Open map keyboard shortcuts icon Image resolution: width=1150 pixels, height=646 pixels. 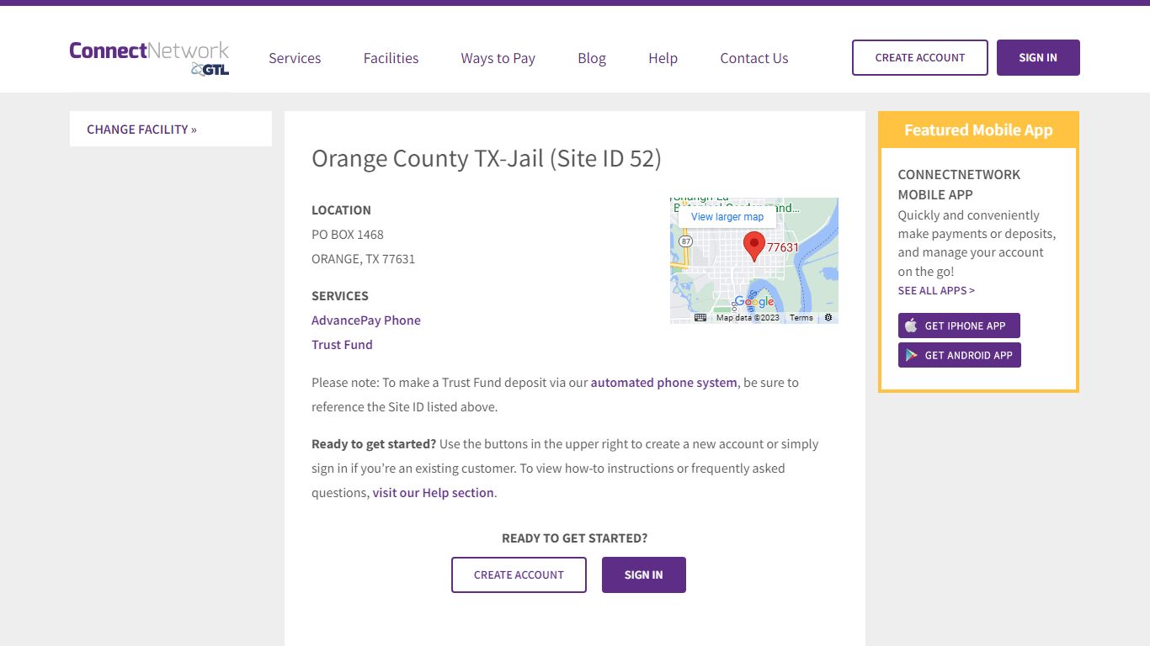[x=700, y=318]
